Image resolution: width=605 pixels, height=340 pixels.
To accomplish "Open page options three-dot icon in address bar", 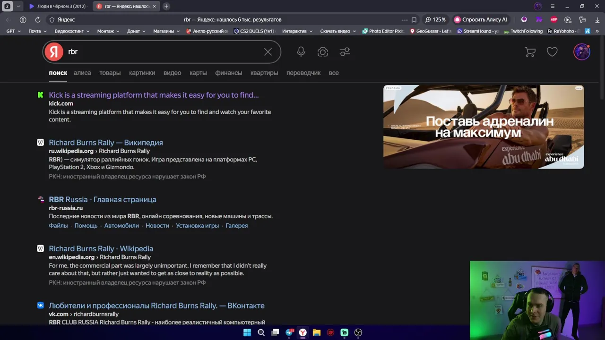I will pos(405,20).
